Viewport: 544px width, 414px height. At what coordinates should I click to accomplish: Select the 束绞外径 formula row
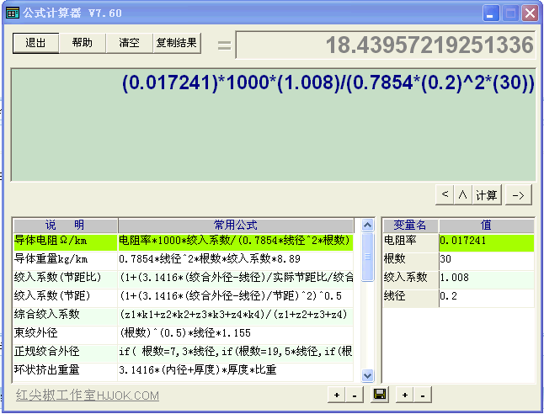point(63,332)
